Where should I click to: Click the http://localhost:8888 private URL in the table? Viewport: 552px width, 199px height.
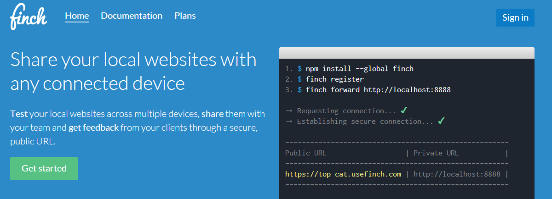tap(457, 174)
